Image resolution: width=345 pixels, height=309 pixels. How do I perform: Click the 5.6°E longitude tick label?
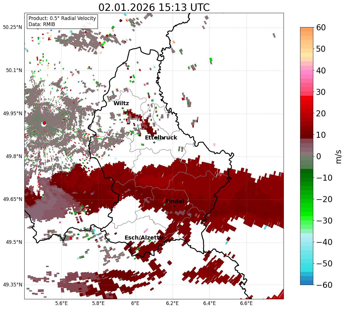point(61,304)
